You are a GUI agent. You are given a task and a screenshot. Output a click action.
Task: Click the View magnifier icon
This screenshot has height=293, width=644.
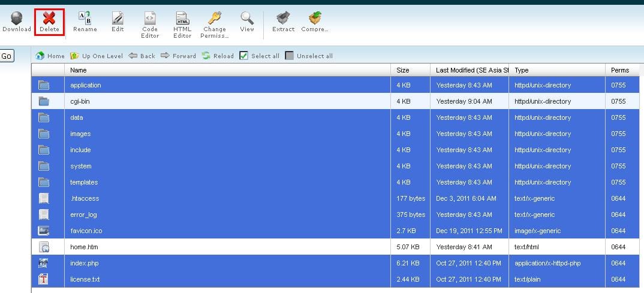(x=247, y=18)
